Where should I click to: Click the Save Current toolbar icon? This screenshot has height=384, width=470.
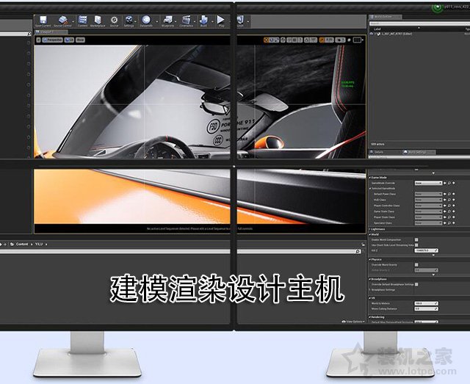[43, 21]
